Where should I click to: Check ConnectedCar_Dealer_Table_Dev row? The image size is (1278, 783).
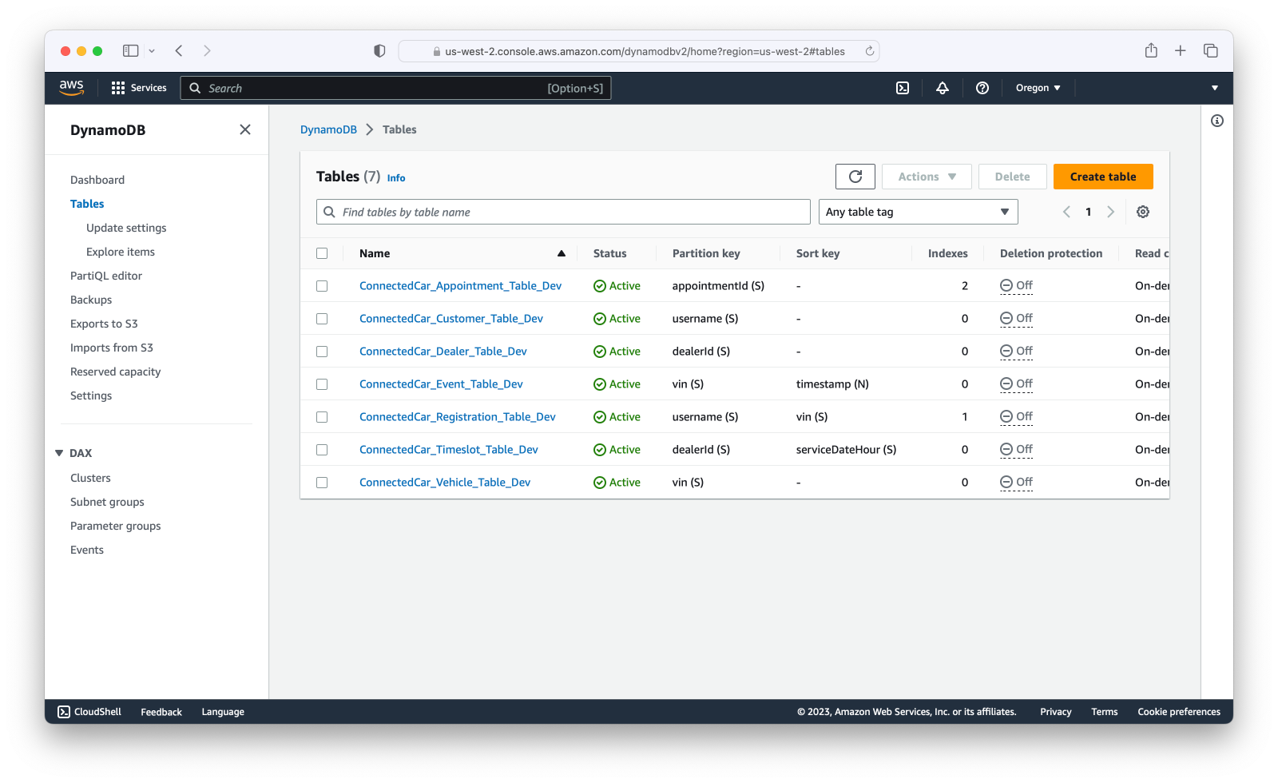click(x=322, y=352)
